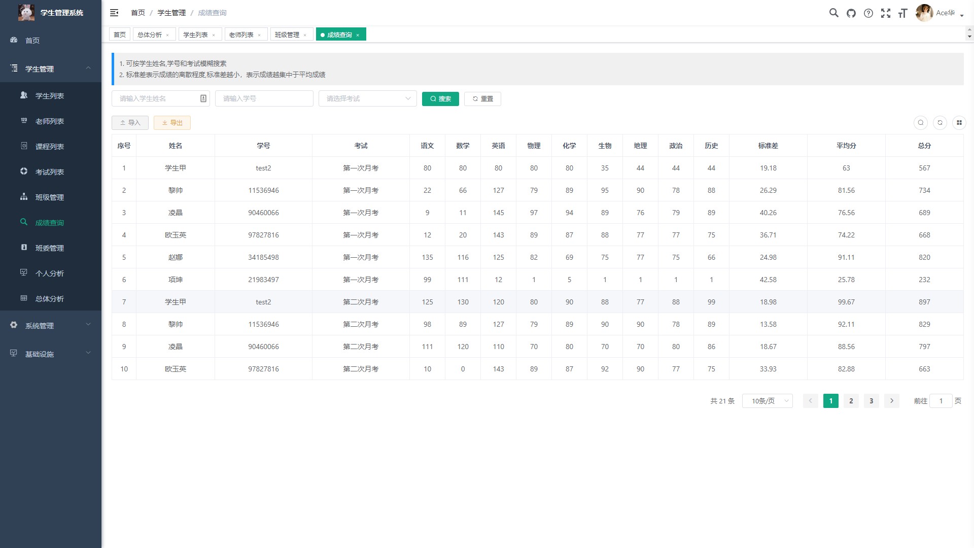The height and width of the screenshot is (548, 974).
Task: Toggle fullscreen mode icon
Action: point(886,13)
